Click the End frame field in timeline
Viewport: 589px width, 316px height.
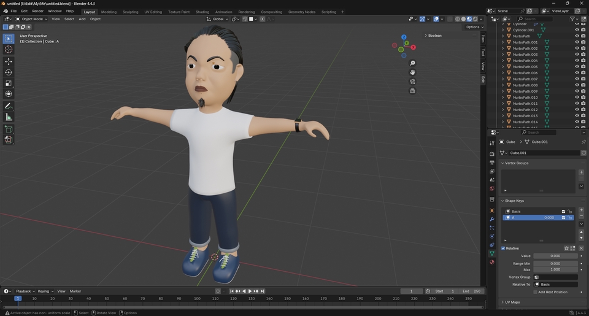pyautogui.click(x=472, y=291)
